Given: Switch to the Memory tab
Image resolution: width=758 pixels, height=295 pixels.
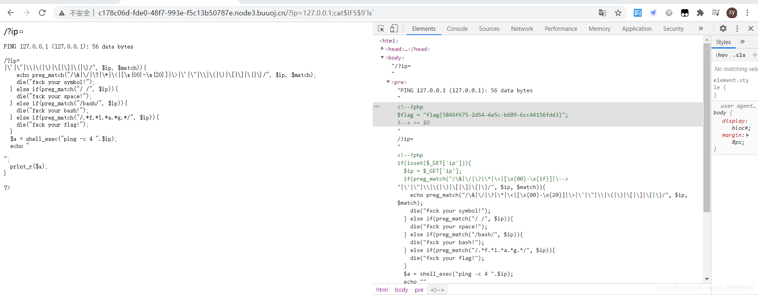Looking at the screenshot, I should click(x=599, y=29).
